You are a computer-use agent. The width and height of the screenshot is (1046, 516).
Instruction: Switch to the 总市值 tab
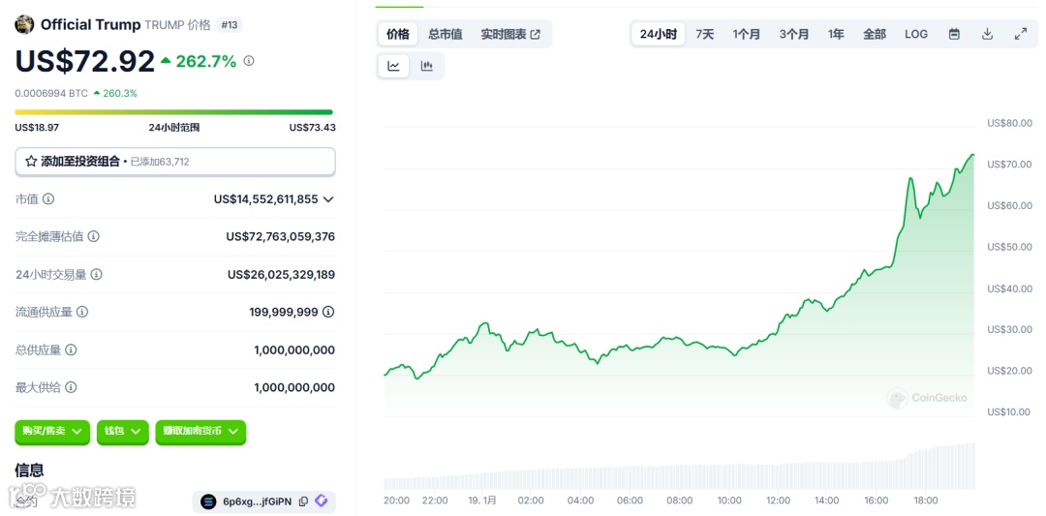pyautogui.click(x=445, y=34)
